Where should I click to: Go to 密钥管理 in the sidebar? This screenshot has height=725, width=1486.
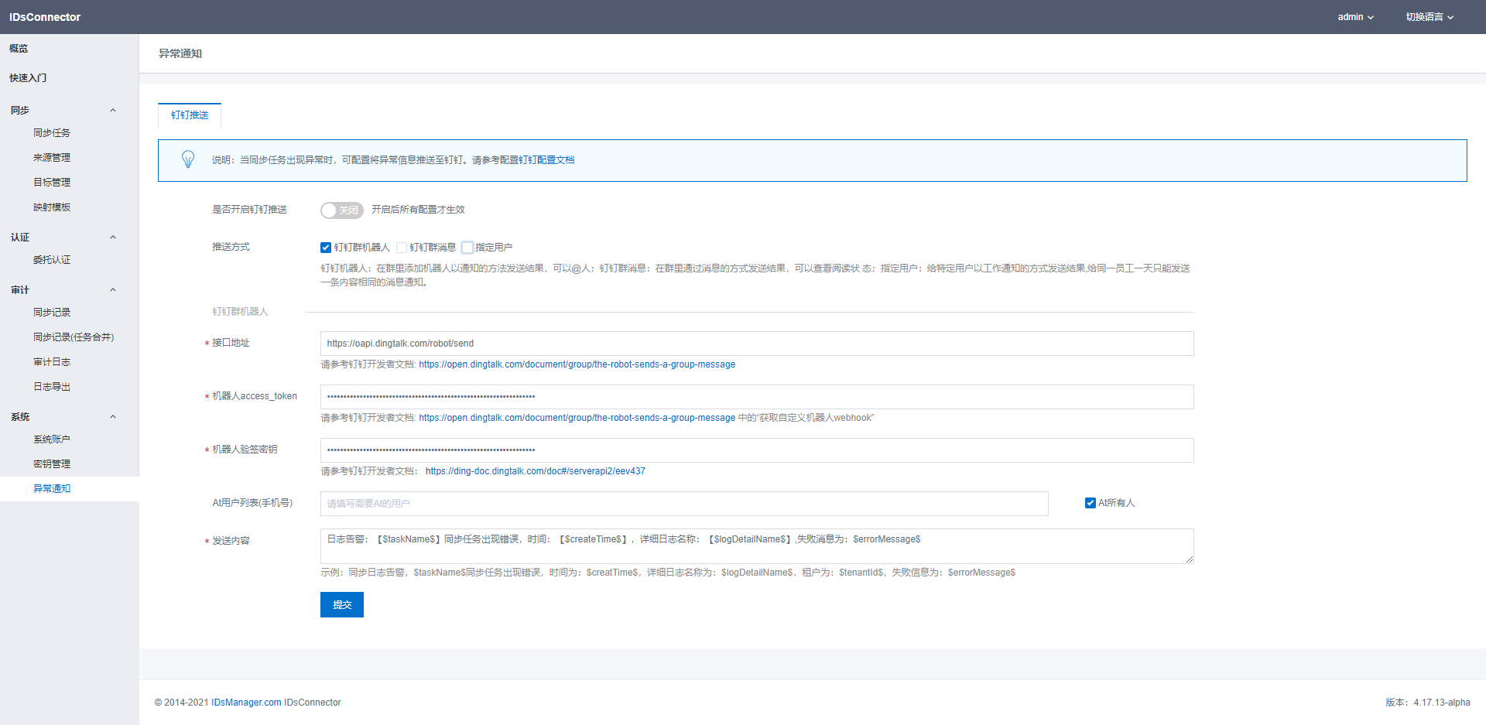coord(52,464)
